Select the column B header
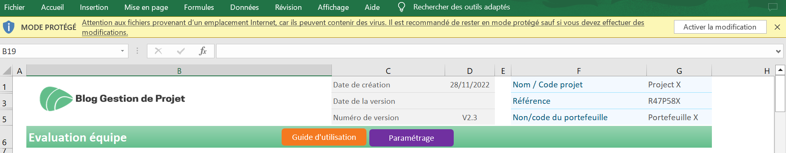This screenshot has width=786, height=153. point(179,71)
